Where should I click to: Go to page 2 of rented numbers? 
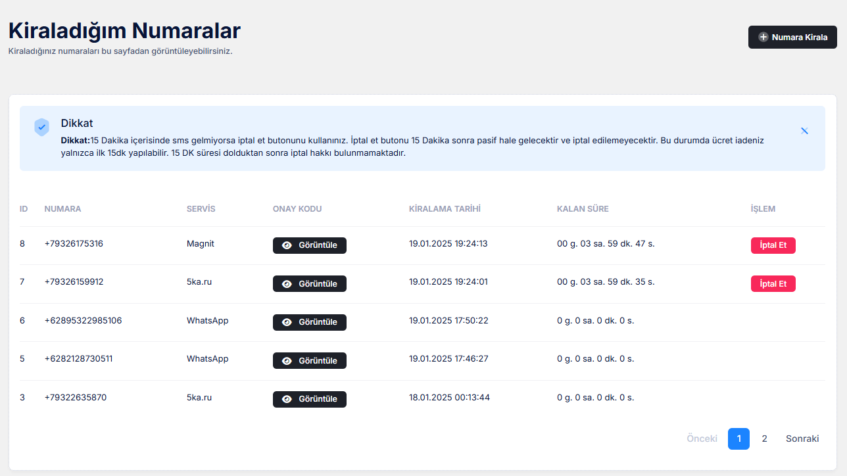(x=764, y=439)
